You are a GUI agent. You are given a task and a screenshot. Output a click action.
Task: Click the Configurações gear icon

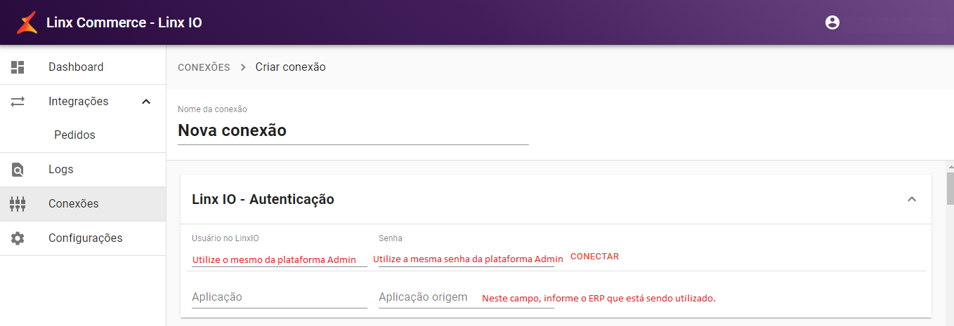click(x=18, y=238)
